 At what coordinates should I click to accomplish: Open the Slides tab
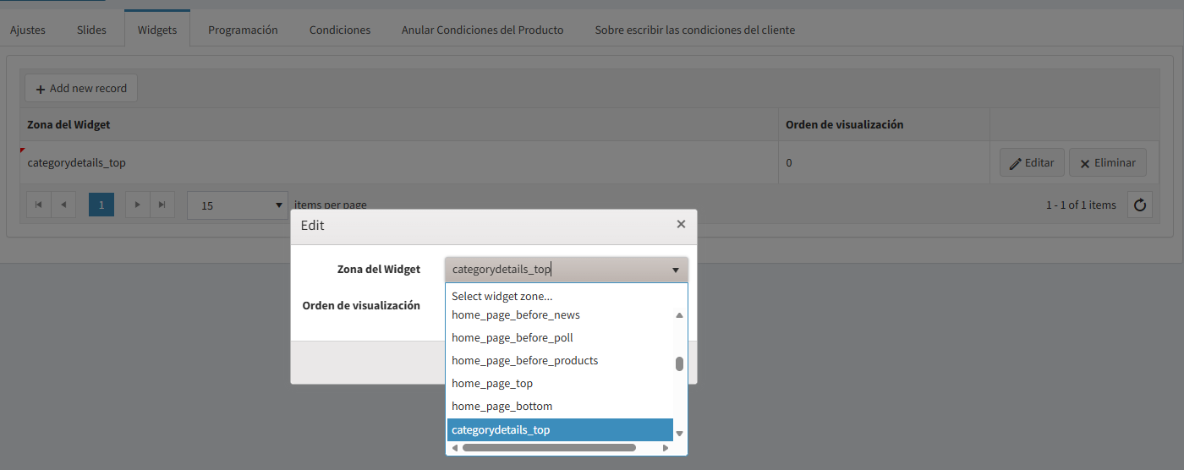pos(91,30)
